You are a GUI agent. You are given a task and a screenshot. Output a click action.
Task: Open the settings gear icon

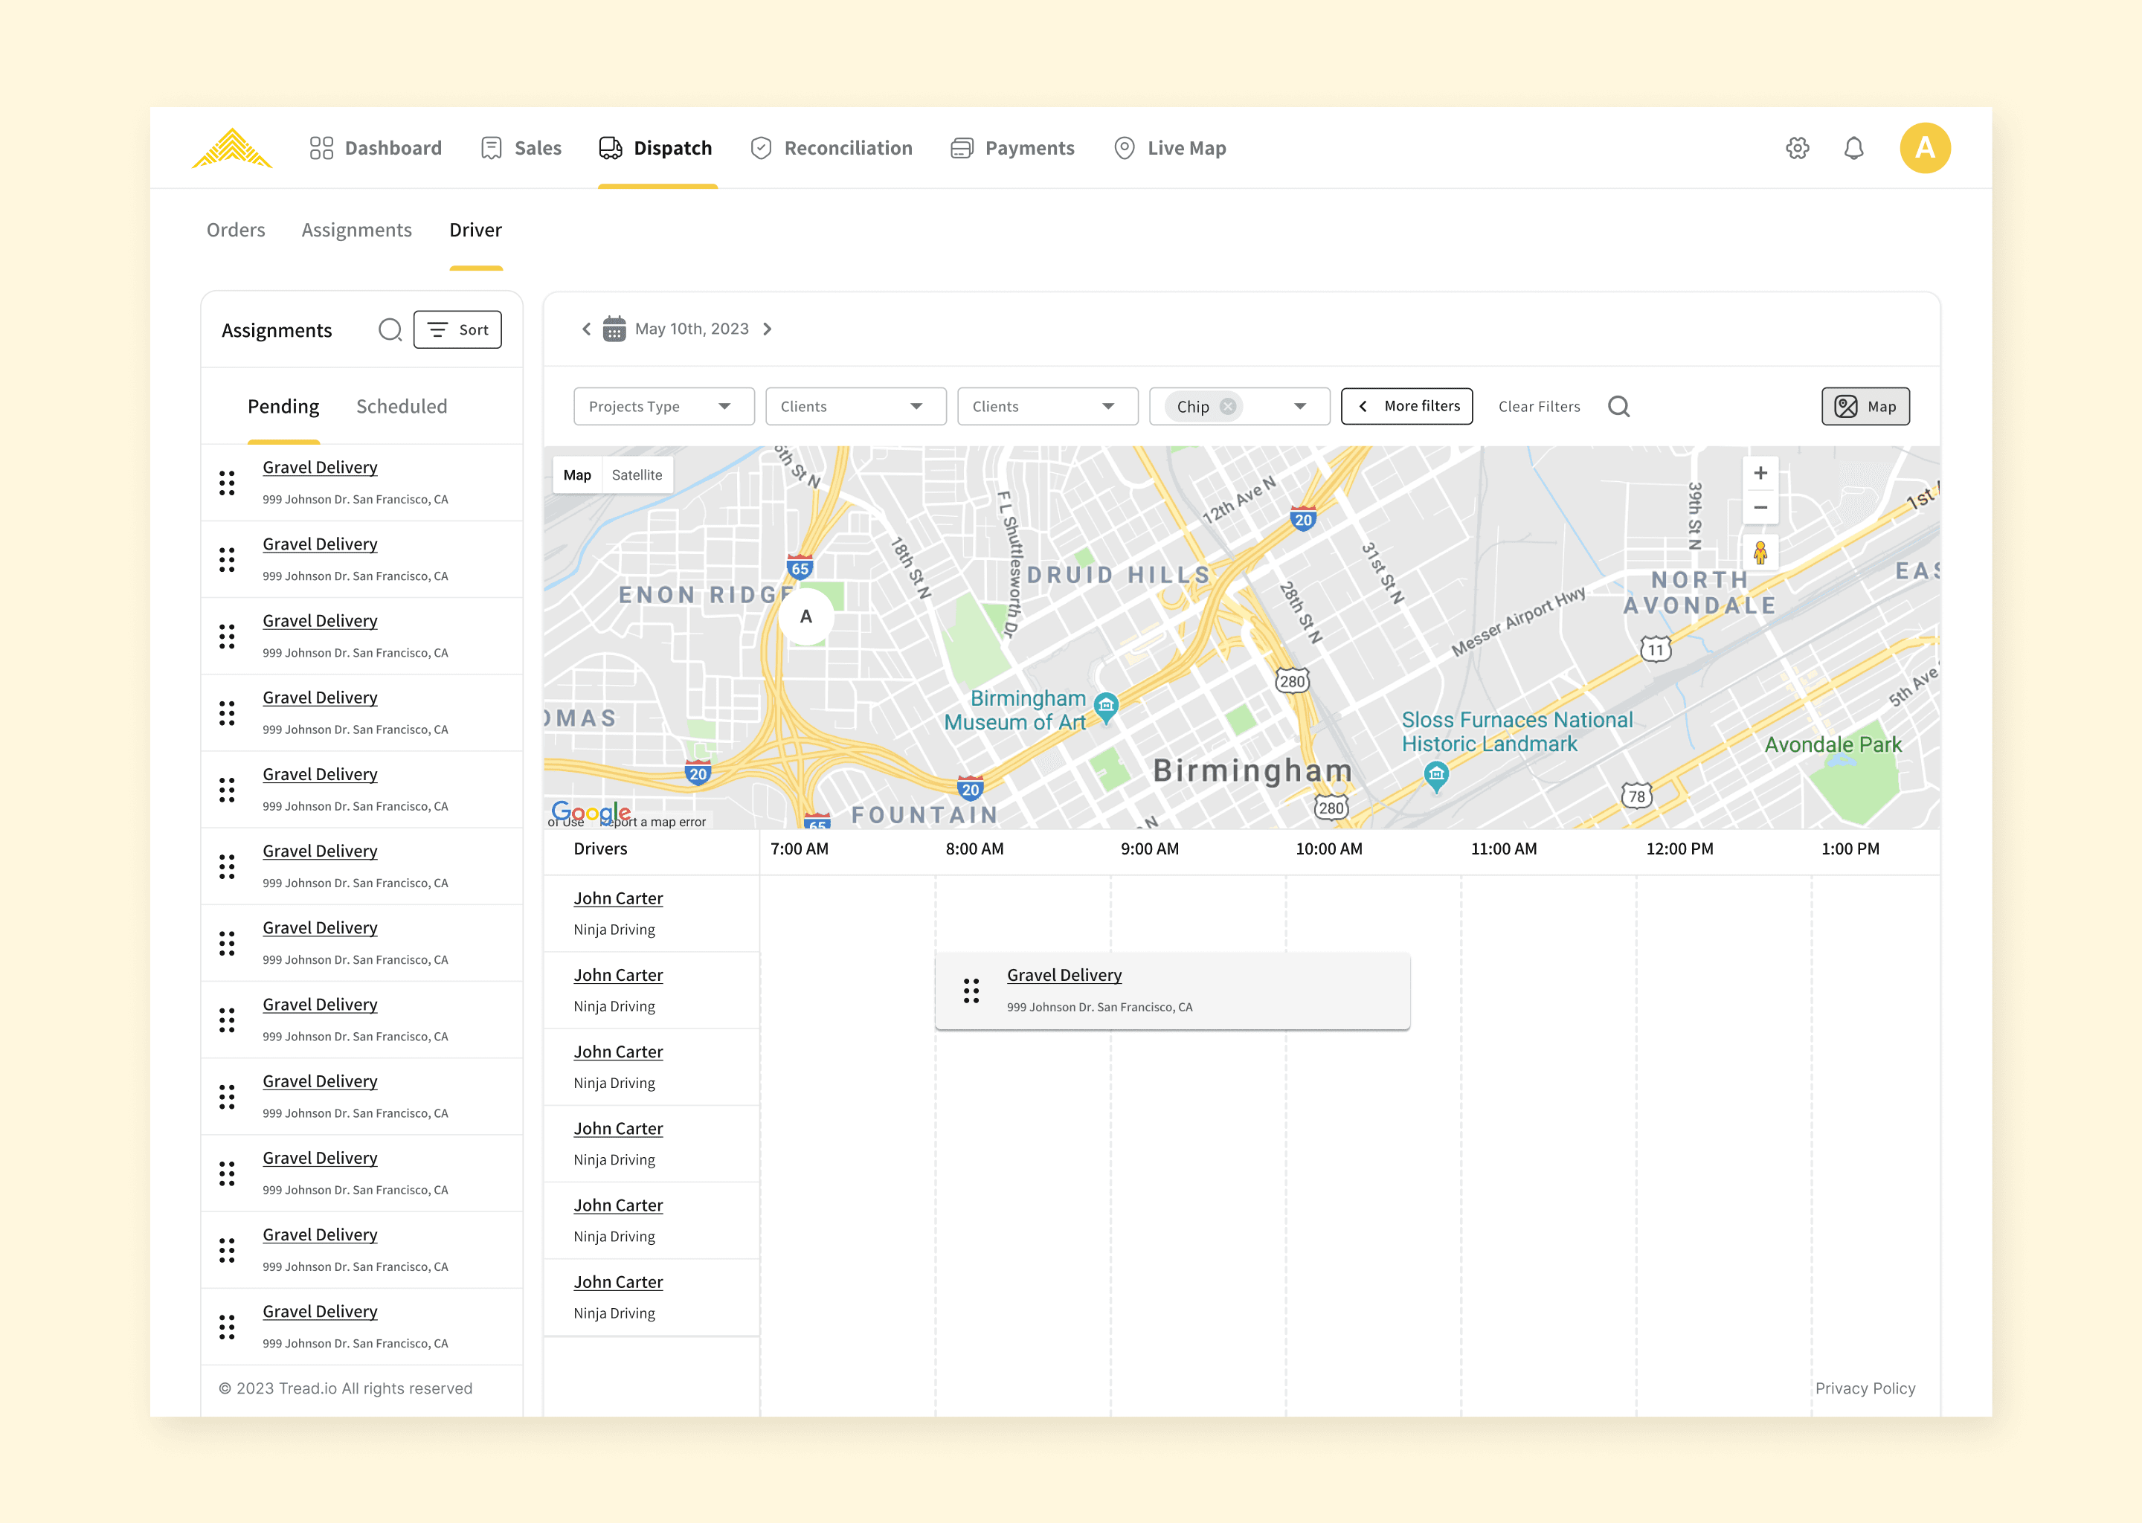(1797, 148)
